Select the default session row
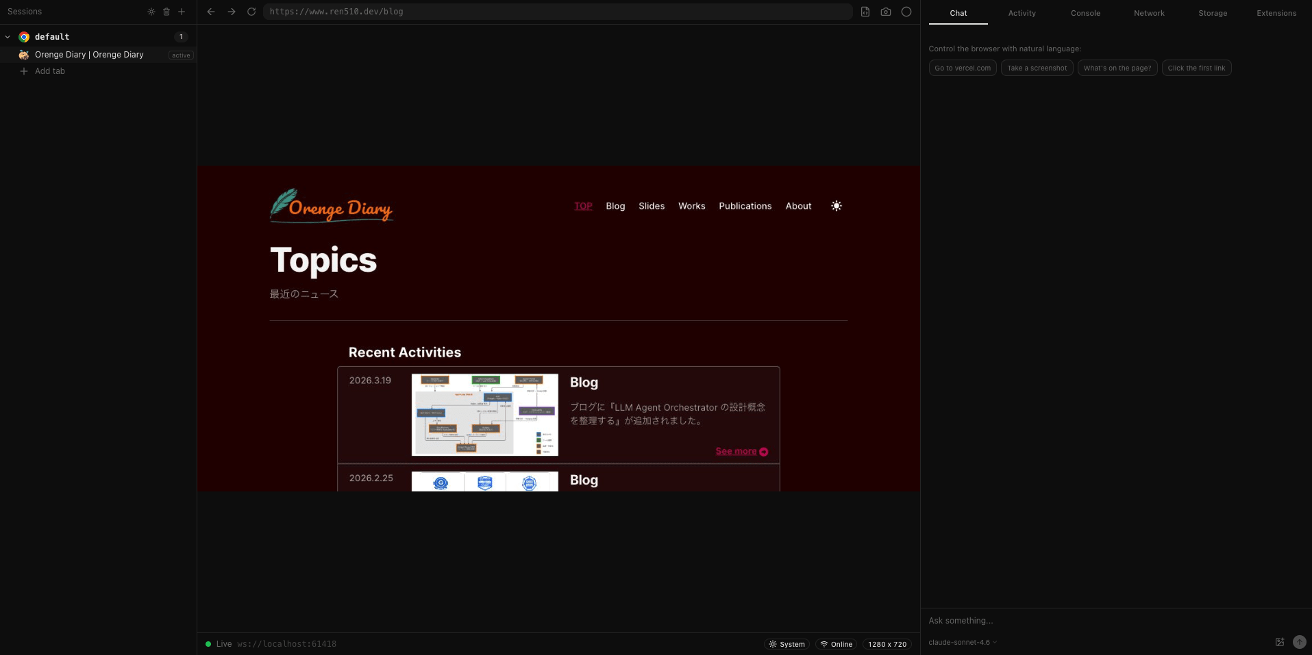The width and height of the screenshot is (1312, 655). [98, 37]
